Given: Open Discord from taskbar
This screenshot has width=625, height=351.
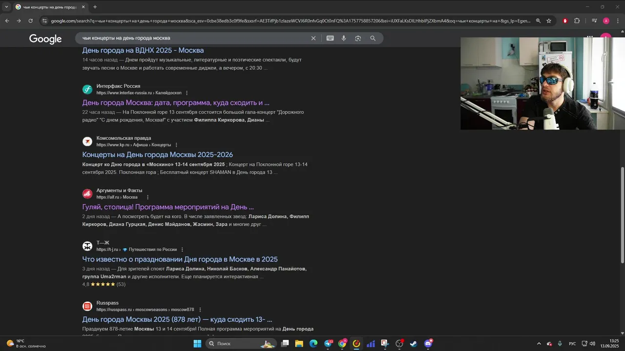Looking at the screenshot, I should (x=428, y=344).
